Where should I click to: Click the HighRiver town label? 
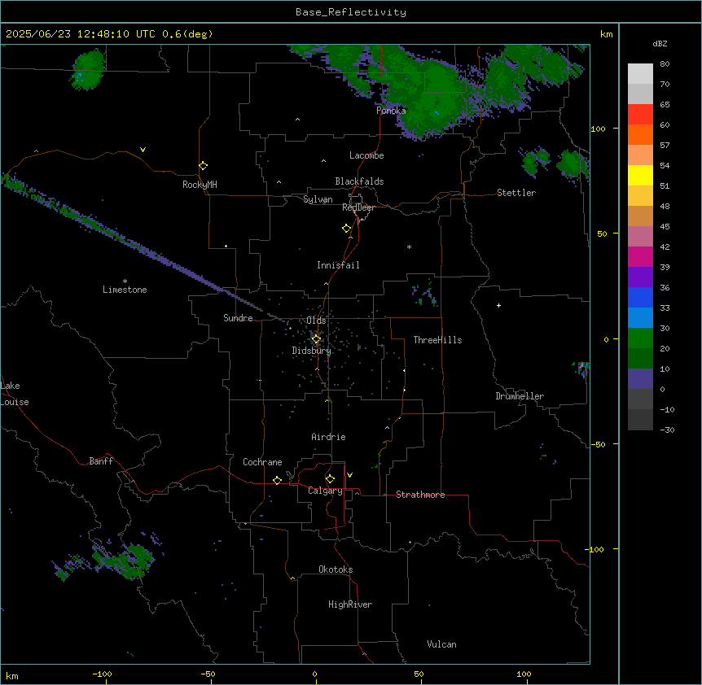point(350,604)
